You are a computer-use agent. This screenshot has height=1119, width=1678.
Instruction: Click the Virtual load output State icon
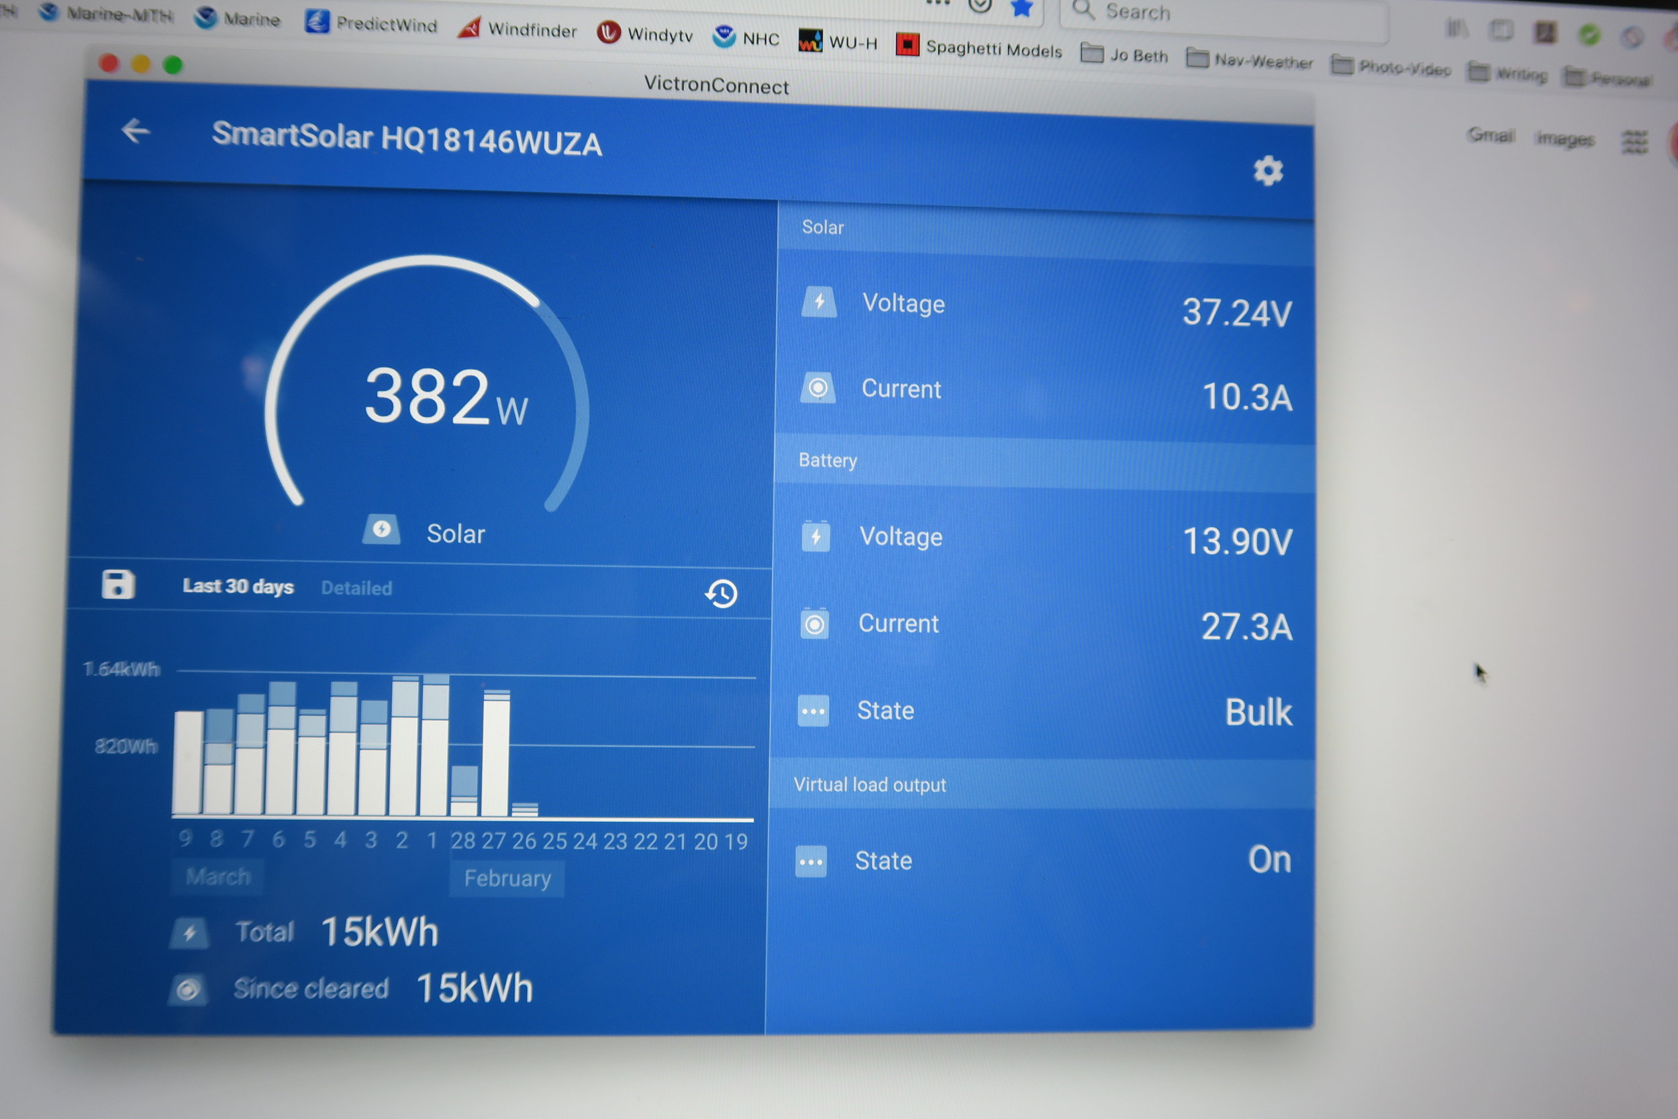811,861
